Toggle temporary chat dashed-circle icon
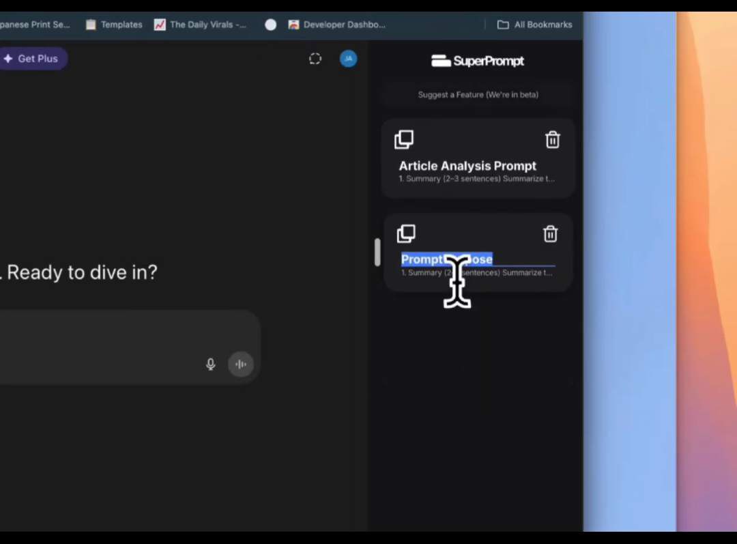Viewport: 737px width, 544px height. [x=315, y=59]
